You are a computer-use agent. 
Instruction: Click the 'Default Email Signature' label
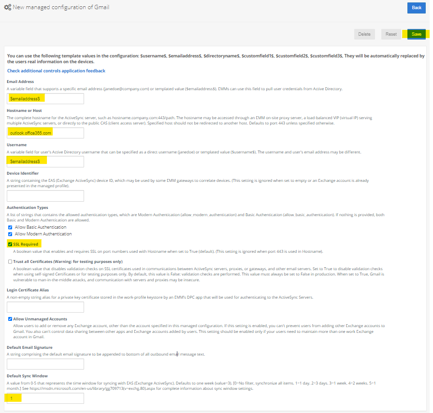point(29,347)
